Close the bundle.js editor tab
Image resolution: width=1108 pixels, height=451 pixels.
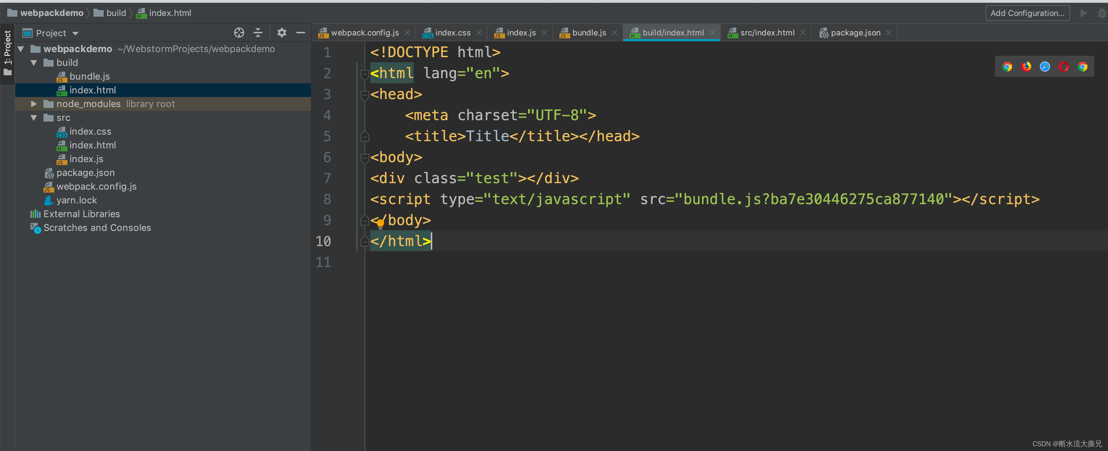(x=614, y=33)
